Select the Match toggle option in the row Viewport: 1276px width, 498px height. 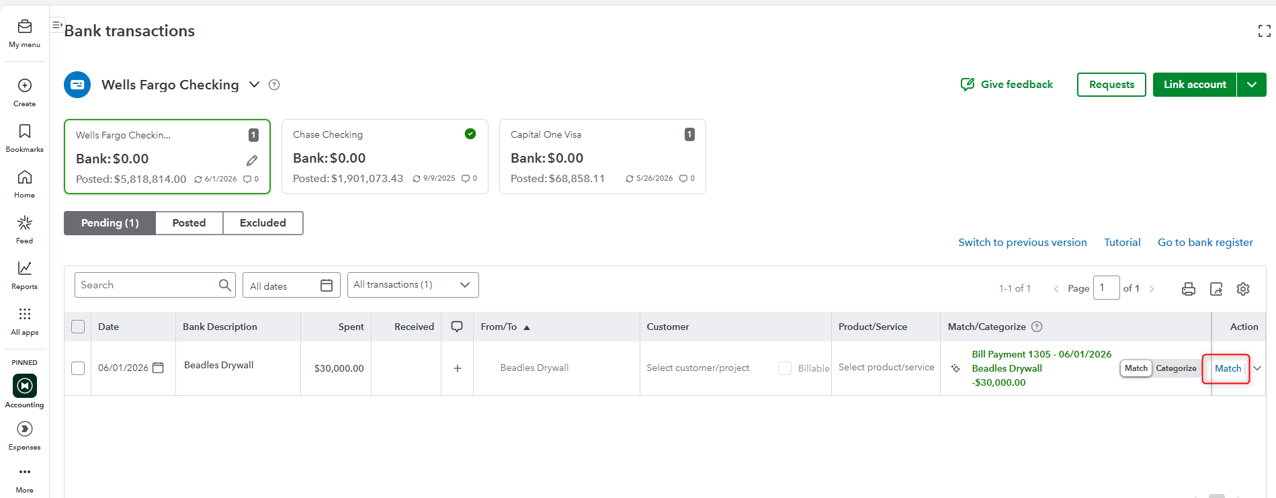pyautogui.click(x=1136, y=368)
